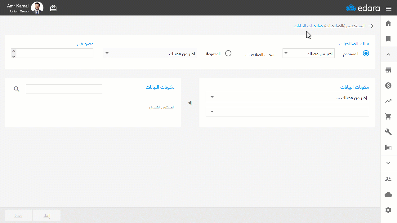Screen dimensions: 397x223
Task: Open the cloud sidebar icon
Action: 388,195
